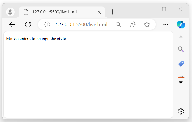Open sidebar settings gear
Image resolution: width=192 pixels, height=122 pixels.
[x=181, y=111]
